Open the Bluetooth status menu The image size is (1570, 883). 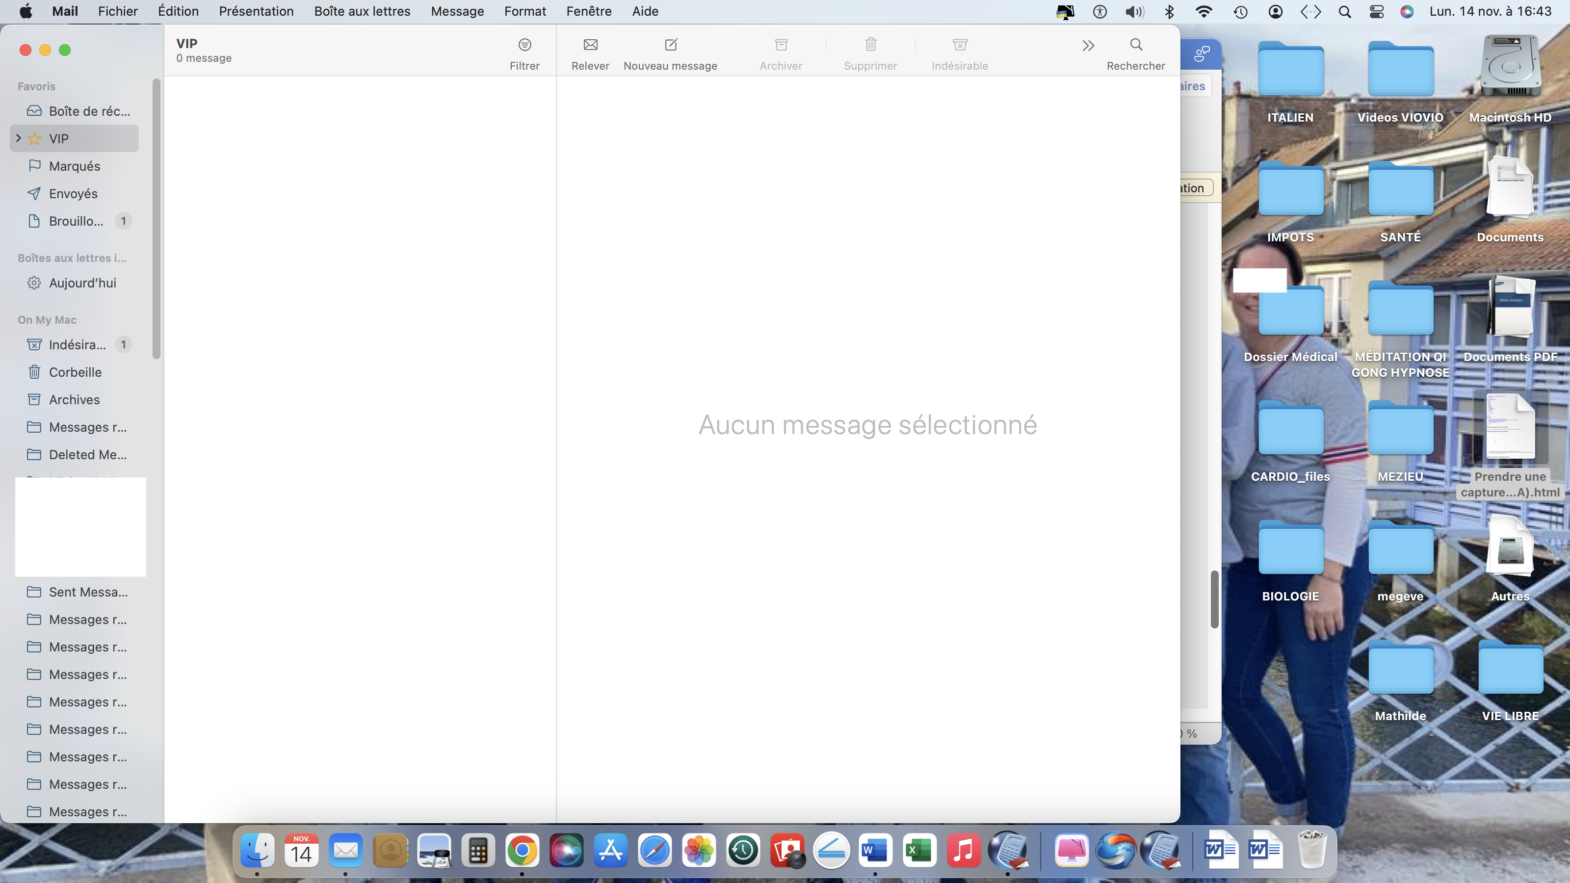(x=1169, y=12)
